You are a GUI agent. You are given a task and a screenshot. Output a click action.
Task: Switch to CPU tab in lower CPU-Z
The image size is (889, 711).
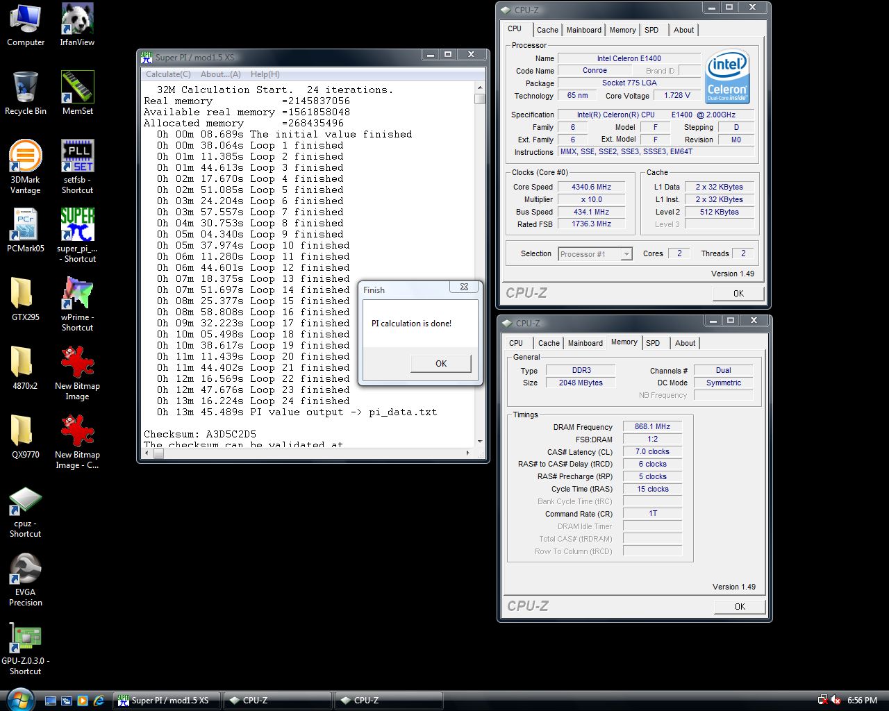[x=516, y=343]
